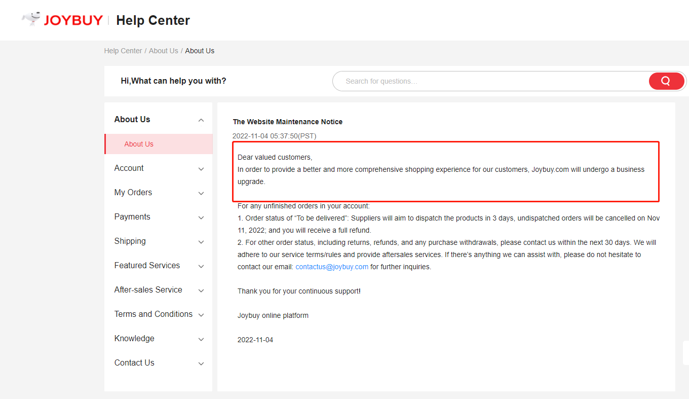This screenshot has width=689, height=399.
Task: Collapse the About Us section chevron
Action: pos(201,120)
